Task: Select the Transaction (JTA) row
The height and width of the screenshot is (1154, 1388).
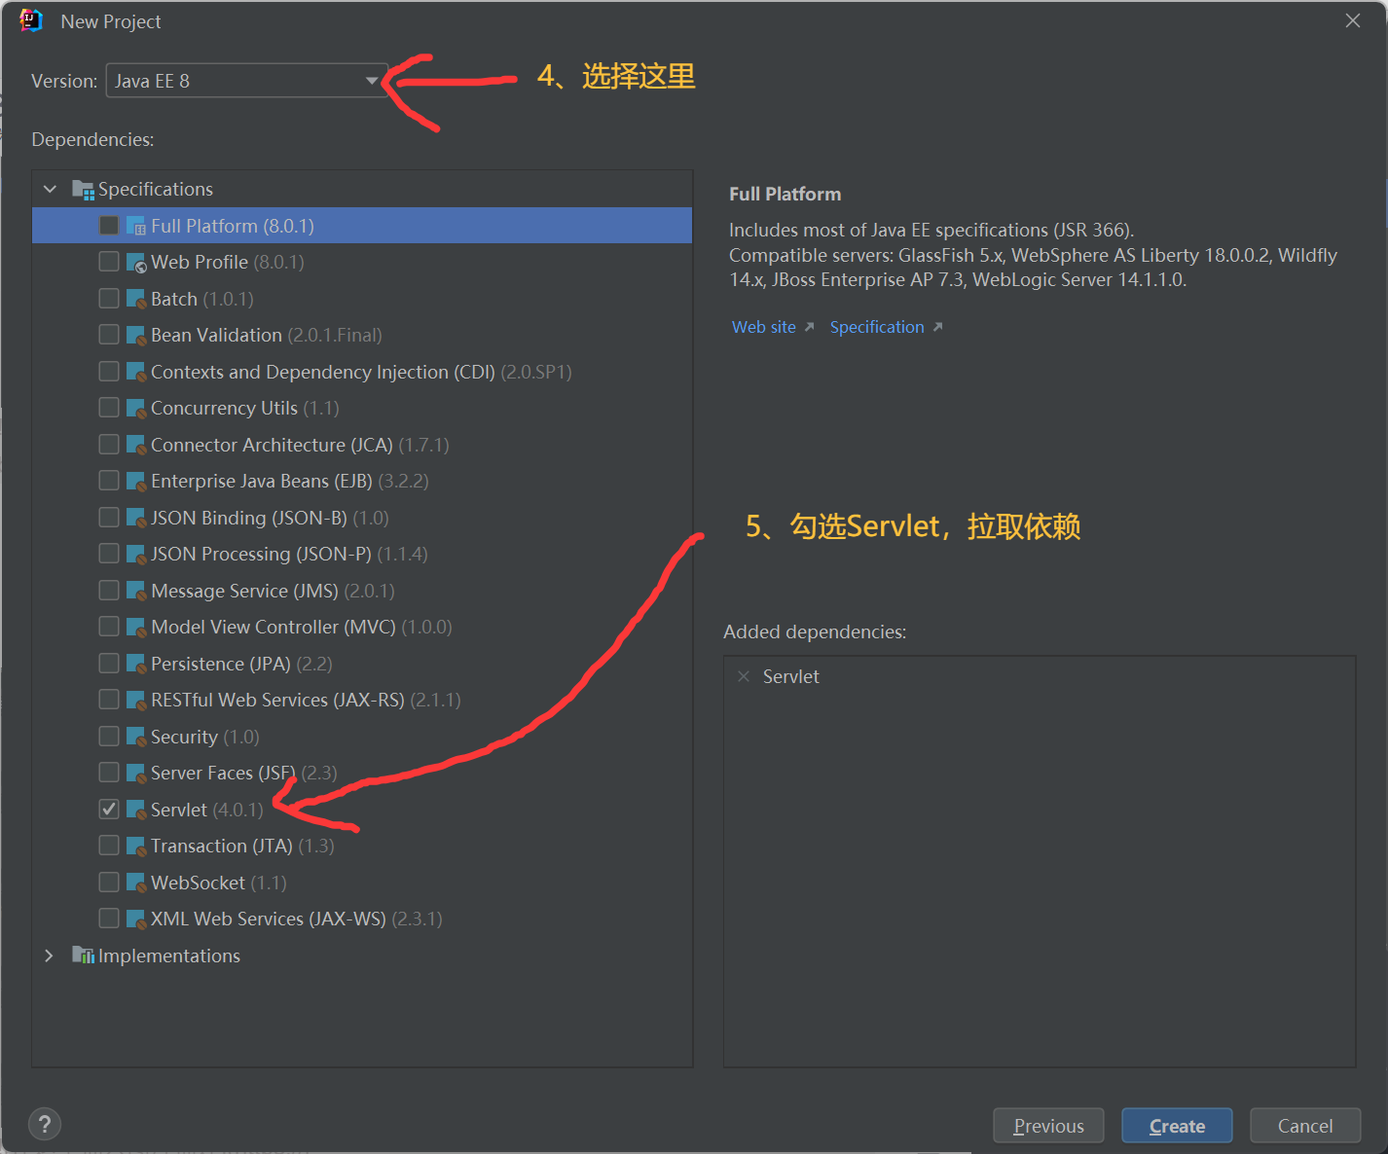Action: tap(362, 847)
